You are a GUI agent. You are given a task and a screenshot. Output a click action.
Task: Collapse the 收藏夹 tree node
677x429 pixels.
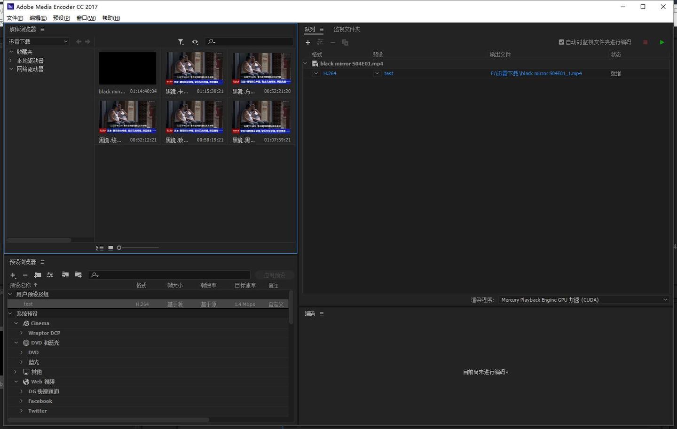pos(11,52)
